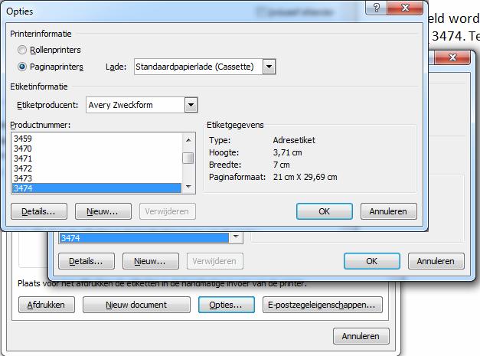Open Details... in the Opties dialog
Screen dimensions: 480x356
pyautogui.click(x=39, y=211)
